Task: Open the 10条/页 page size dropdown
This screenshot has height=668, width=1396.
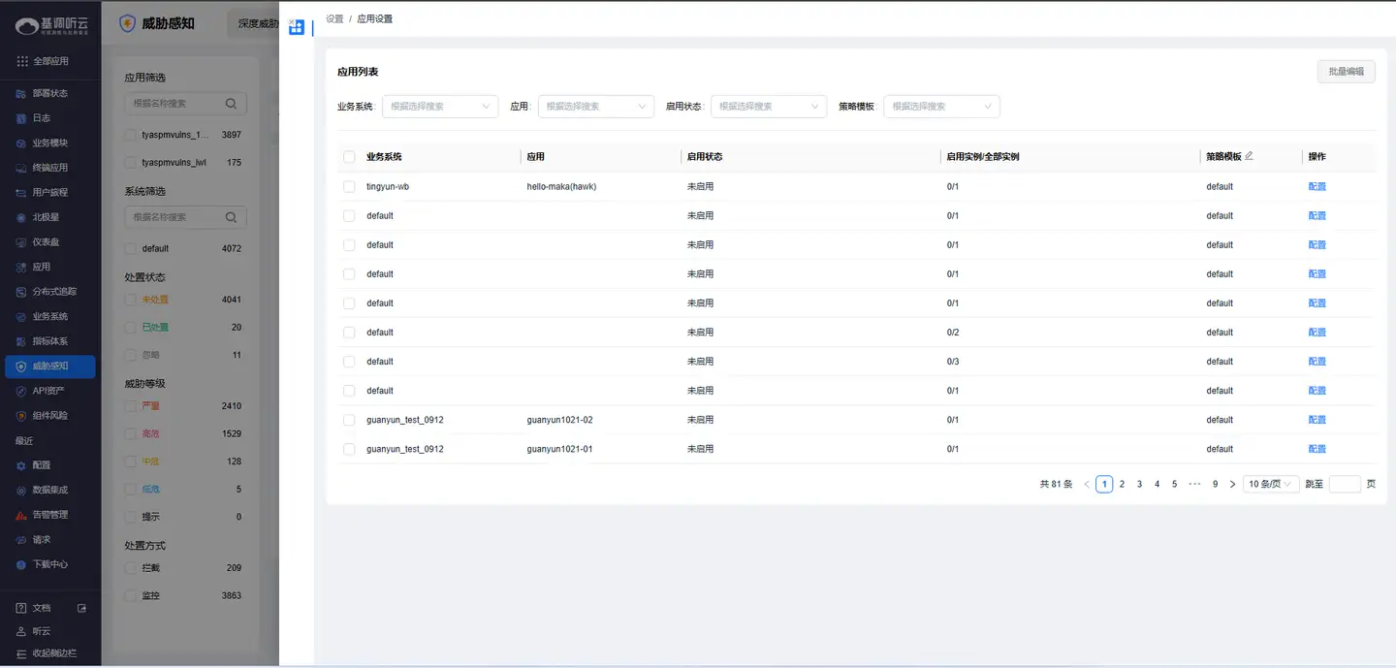Action: (1270, 484)
